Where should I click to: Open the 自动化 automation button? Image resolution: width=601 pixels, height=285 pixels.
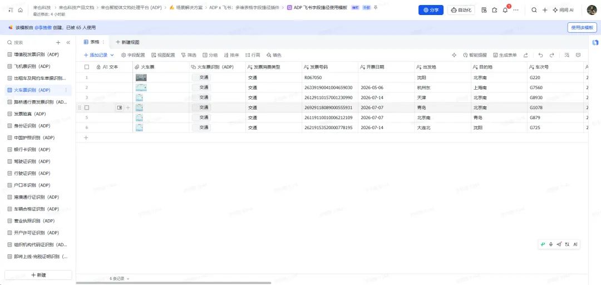tap(461, 11)
